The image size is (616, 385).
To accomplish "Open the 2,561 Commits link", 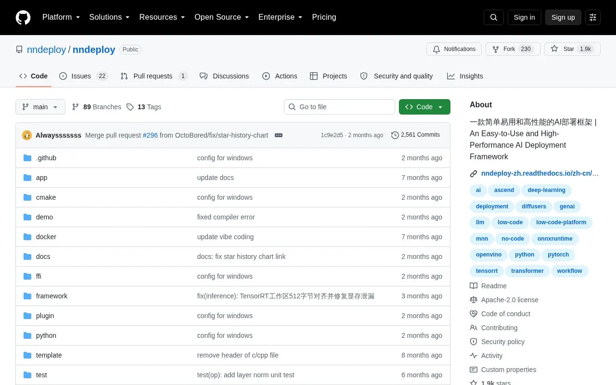I will click(416, 135).
